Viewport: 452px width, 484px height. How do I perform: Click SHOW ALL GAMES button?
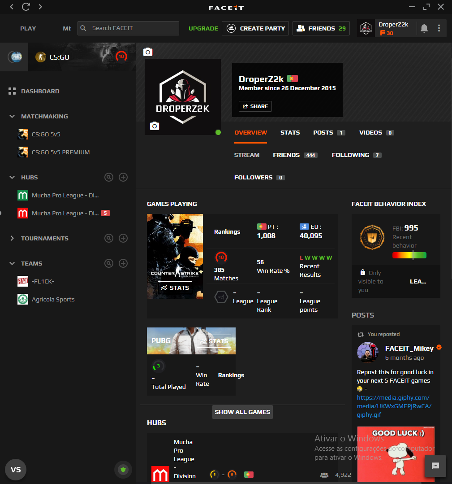click(x=242, y=412)
